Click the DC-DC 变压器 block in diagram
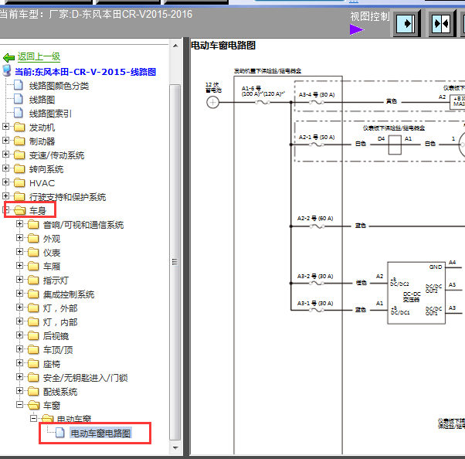 click(x=416, y=293)
